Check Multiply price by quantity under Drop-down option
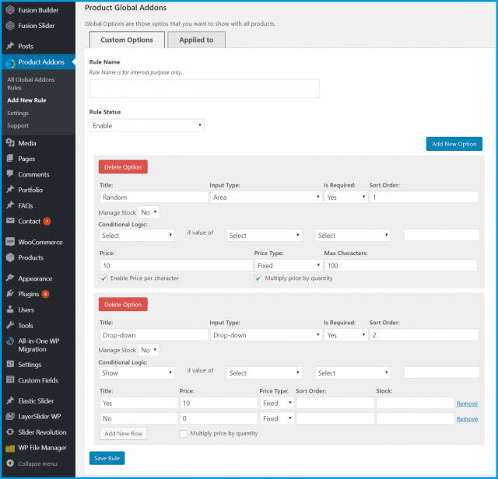Viewport: 498px width, 479px height. 183,433
